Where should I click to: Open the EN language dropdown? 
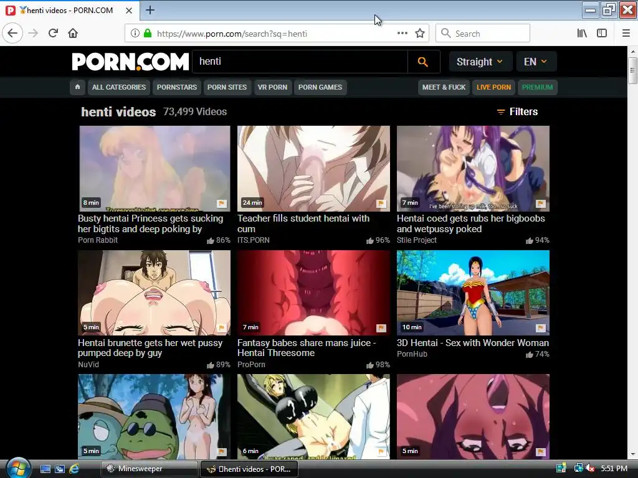(x=535, y=62)
